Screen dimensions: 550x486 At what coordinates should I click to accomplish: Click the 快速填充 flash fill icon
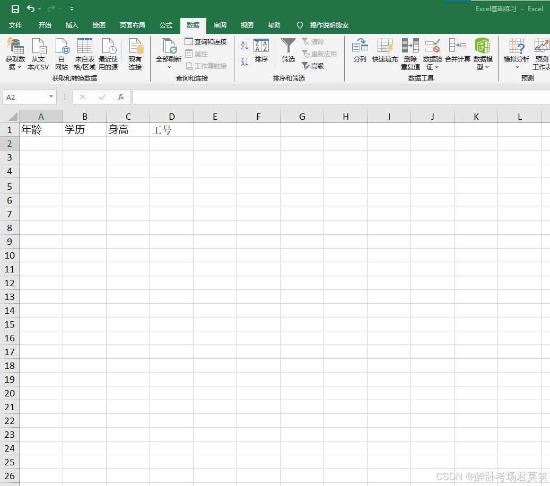point(385,51)
